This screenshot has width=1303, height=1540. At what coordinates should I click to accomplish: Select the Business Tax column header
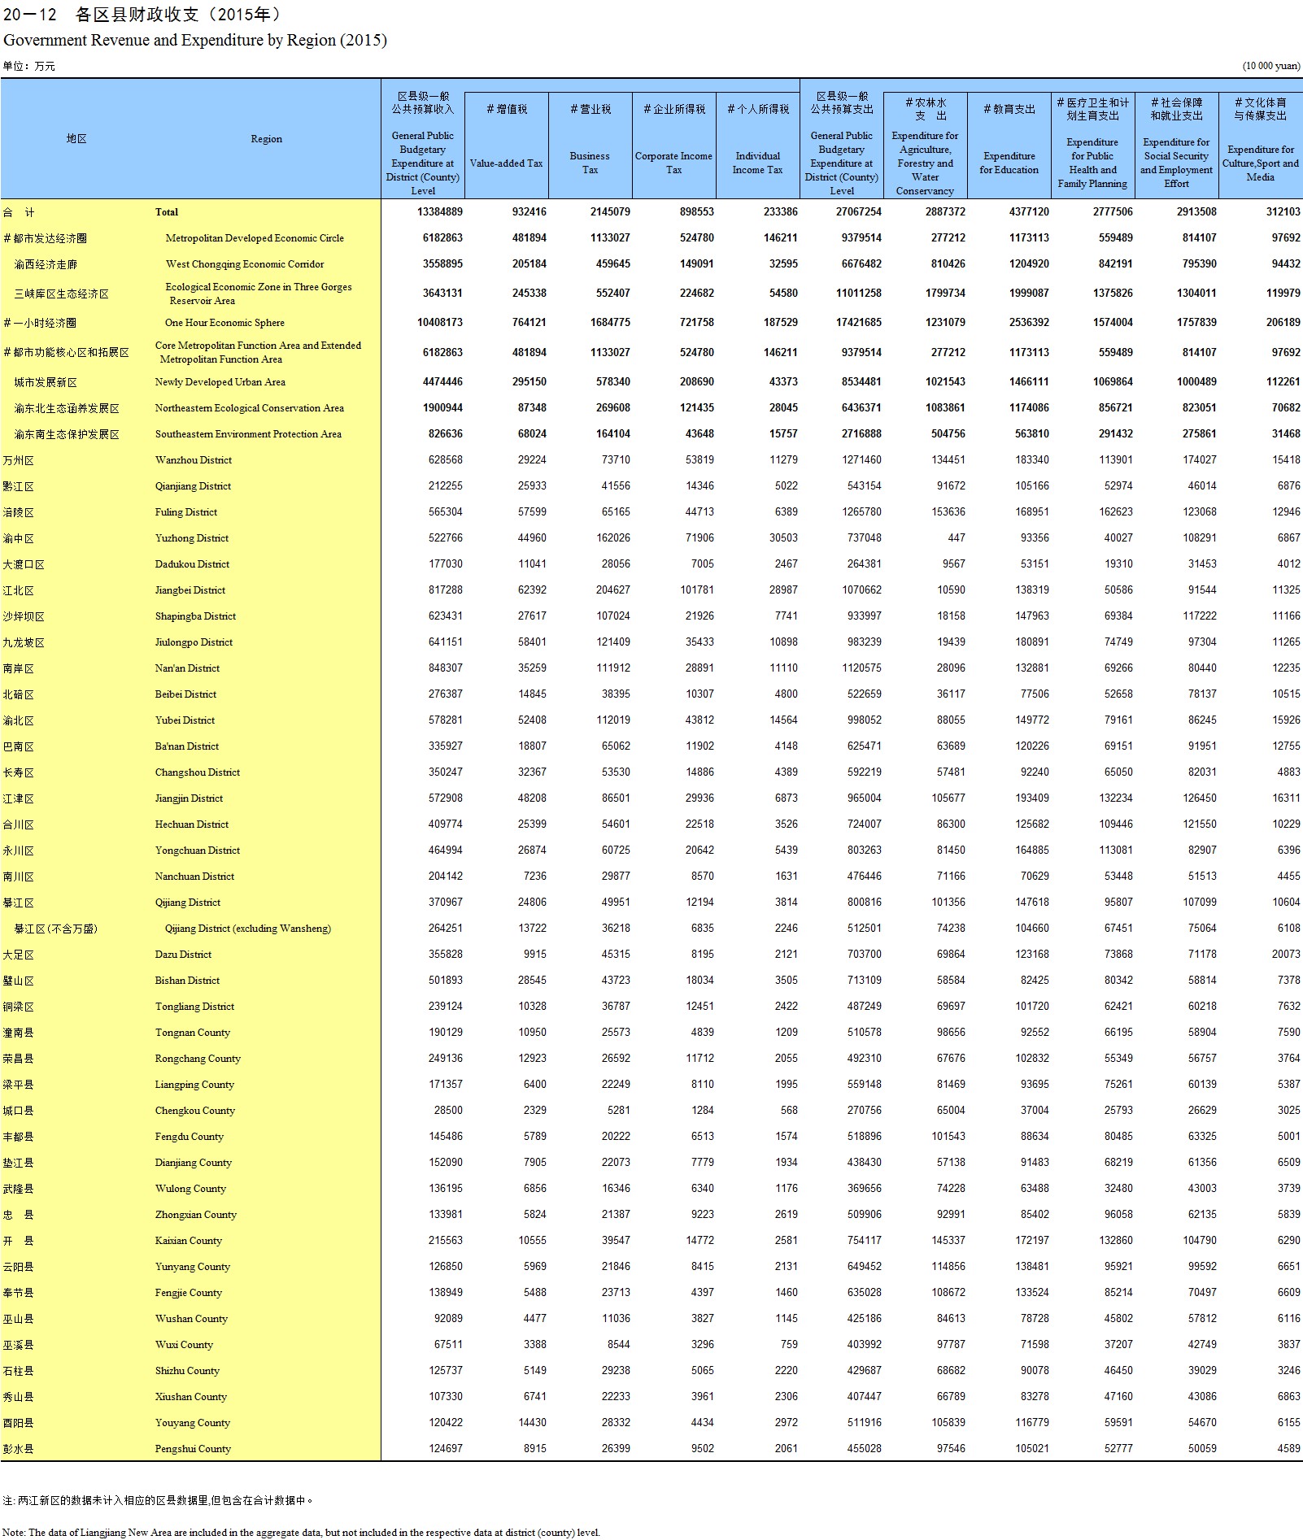[590, 163]
